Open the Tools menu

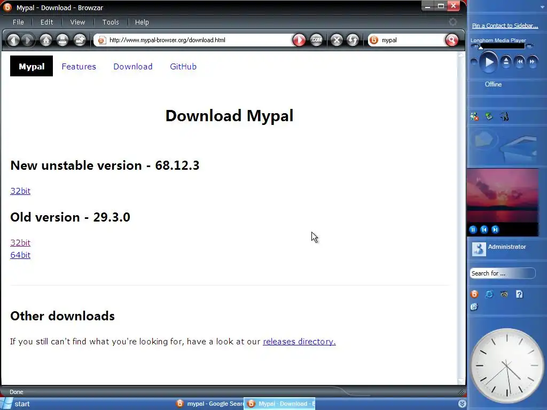[111, 22]
